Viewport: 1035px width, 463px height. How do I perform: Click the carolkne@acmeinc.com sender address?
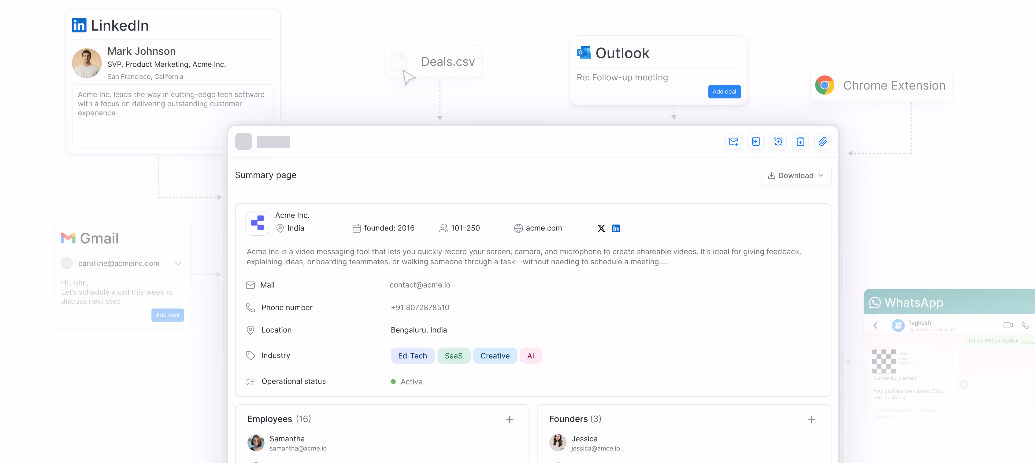[x=119, y=263]
